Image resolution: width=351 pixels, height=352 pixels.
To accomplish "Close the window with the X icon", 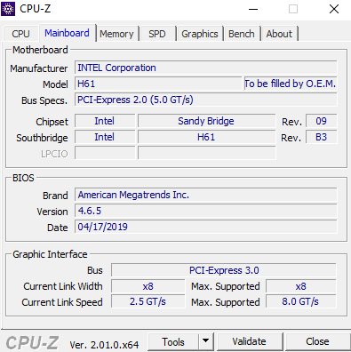I will click(x=334, y=9).
